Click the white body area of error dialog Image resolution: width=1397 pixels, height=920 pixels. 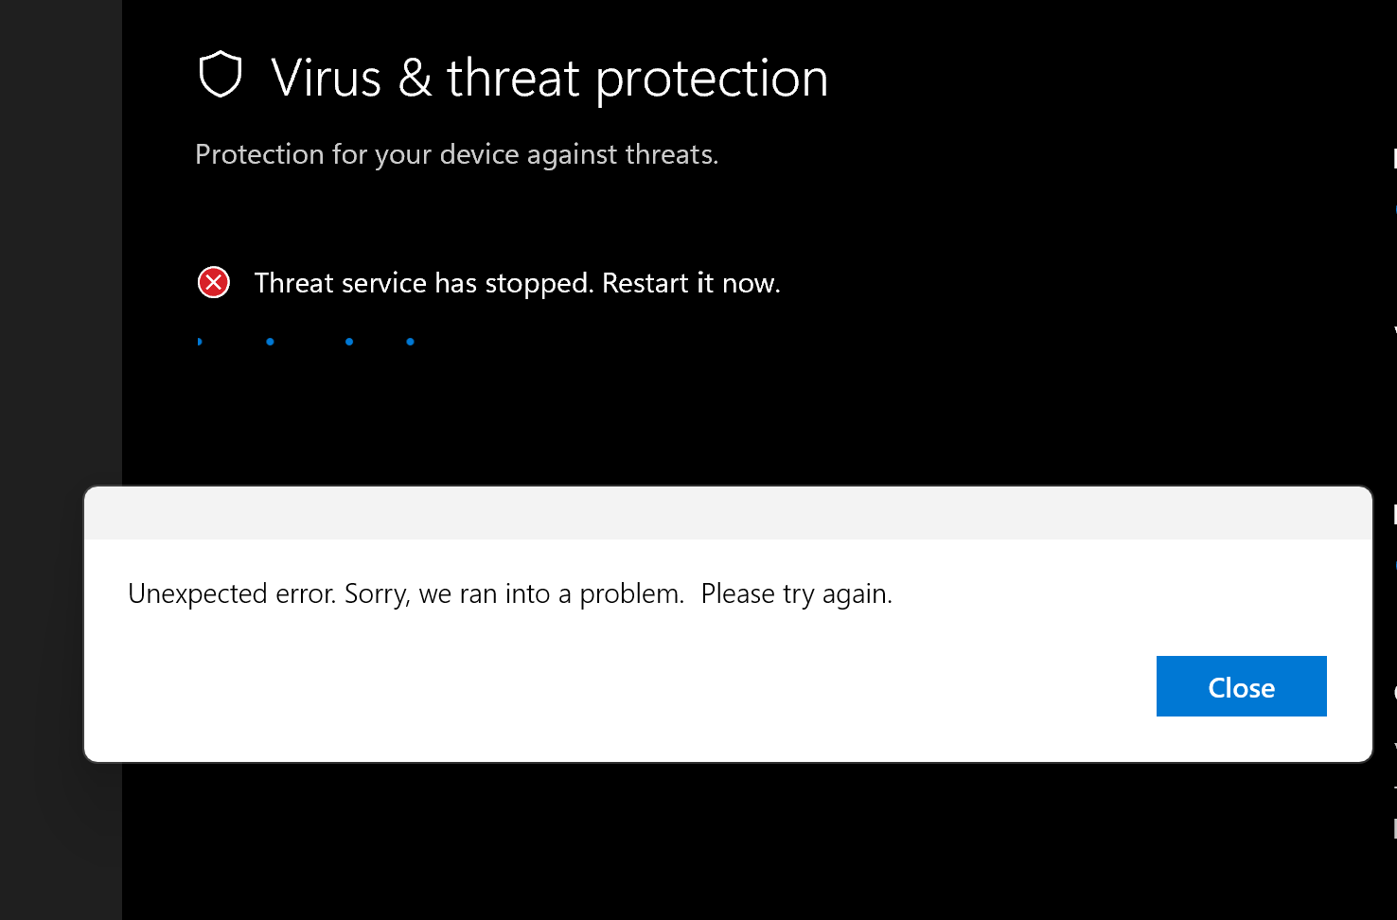[x=728, y=649]
